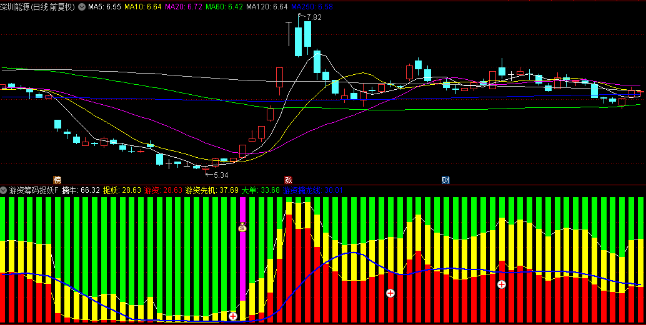Click the 财 event marker icon
Image resolution: width=646 pixels, height=325 pixels.
point(445,180)
